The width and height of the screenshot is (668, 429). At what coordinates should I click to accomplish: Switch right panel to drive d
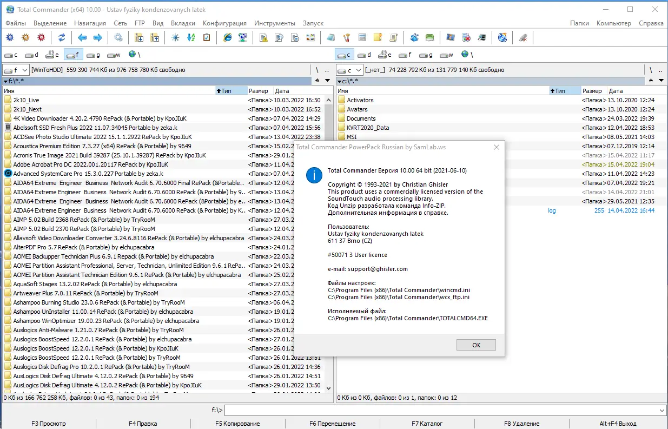point(365,55)
